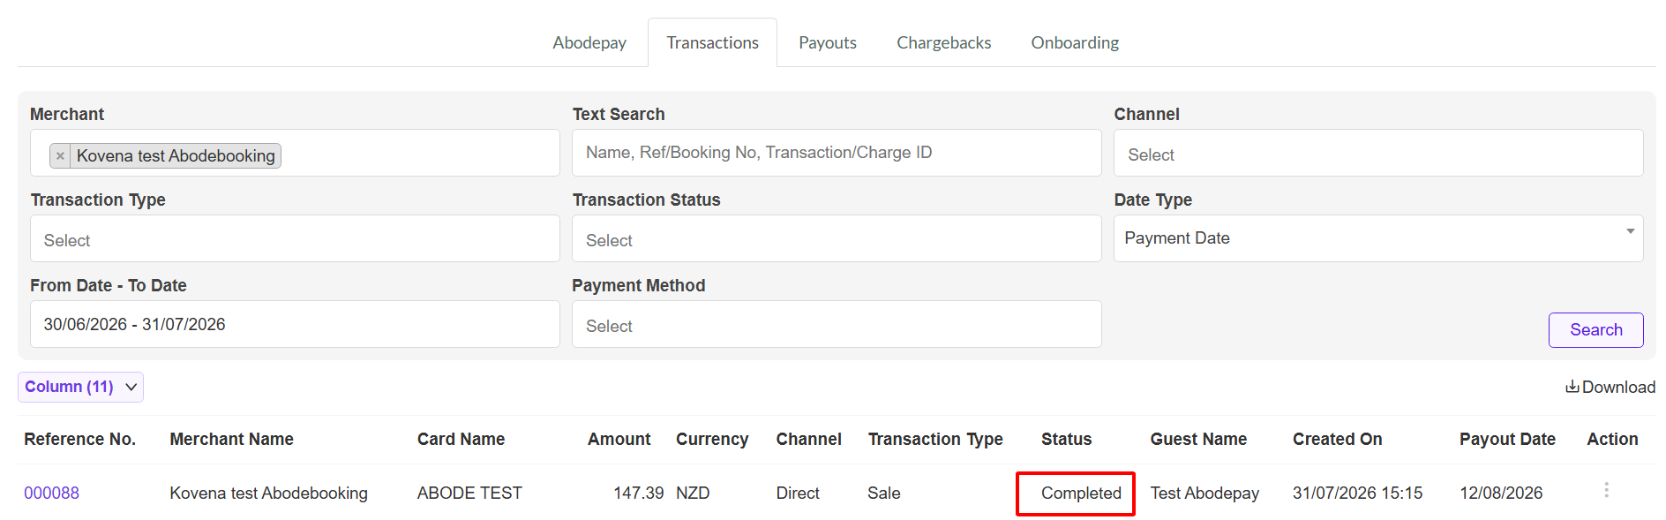Open the Chargebacks tab
Viewport: 1666px width, 520px height.
point(943,42)
